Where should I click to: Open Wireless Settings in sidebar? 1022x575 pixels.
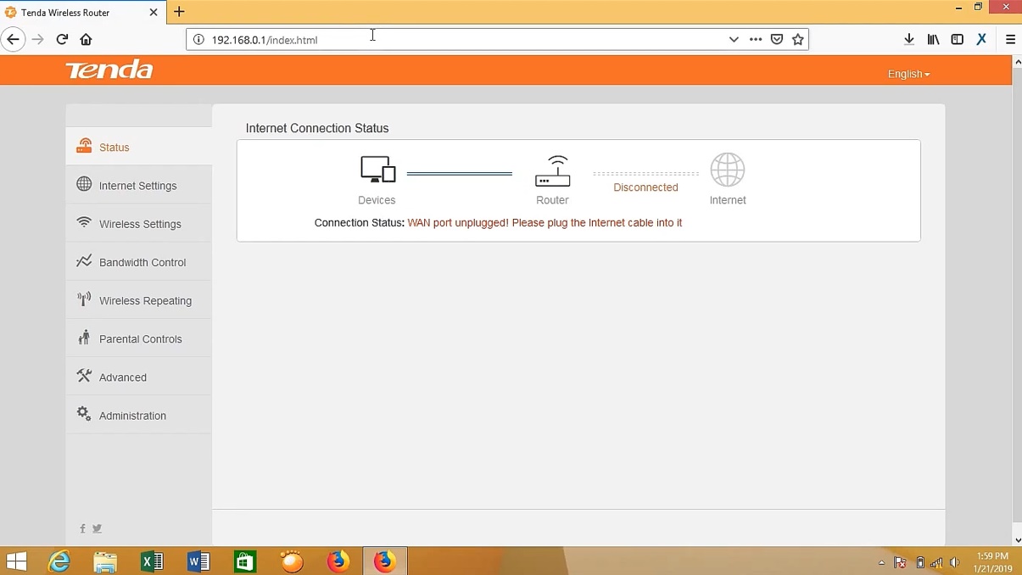tap(138, 223)
